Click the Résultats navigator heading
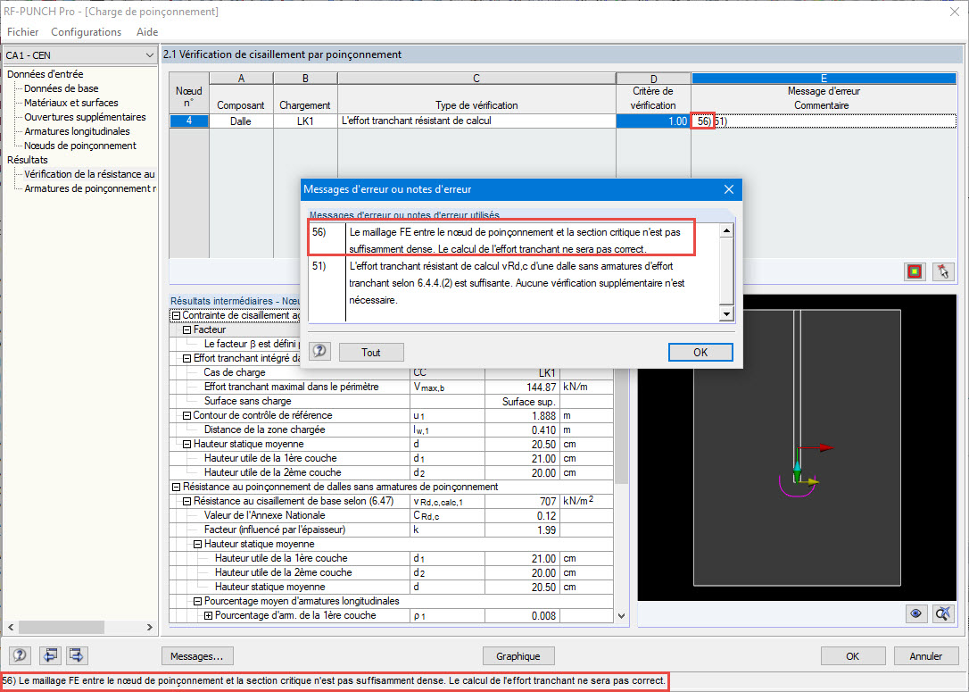 (x=27, y=160)
